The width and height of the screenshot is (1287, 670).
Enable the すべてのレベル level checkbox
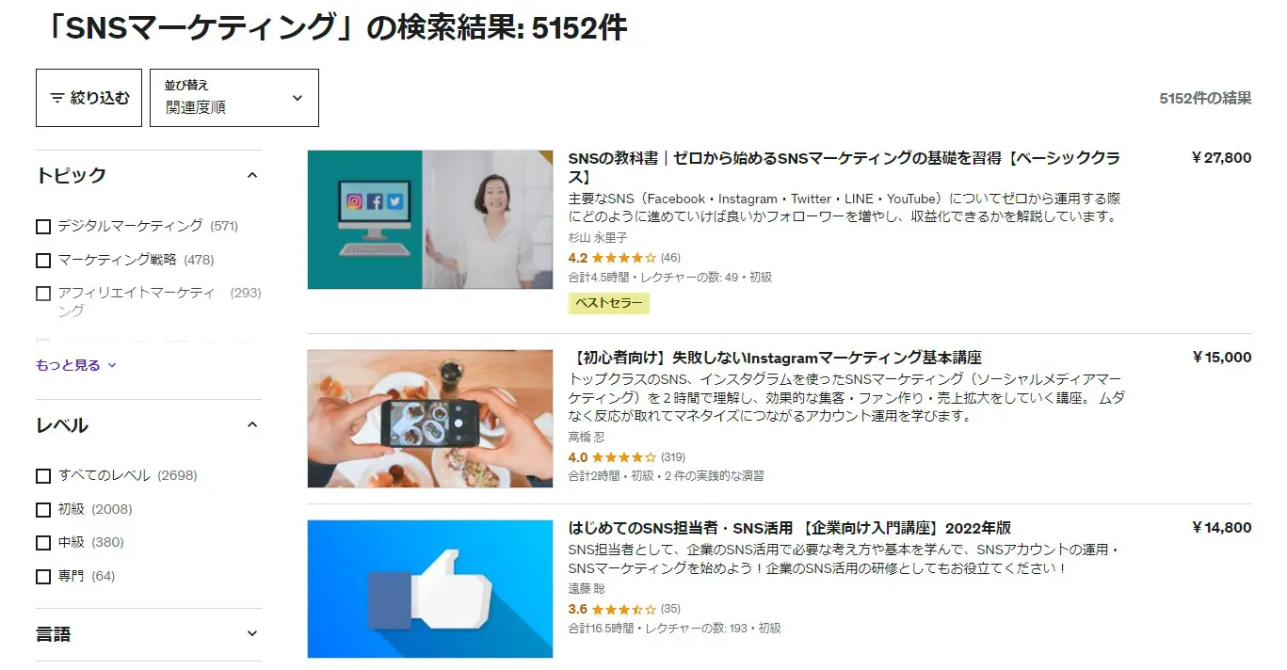[43, 476]
